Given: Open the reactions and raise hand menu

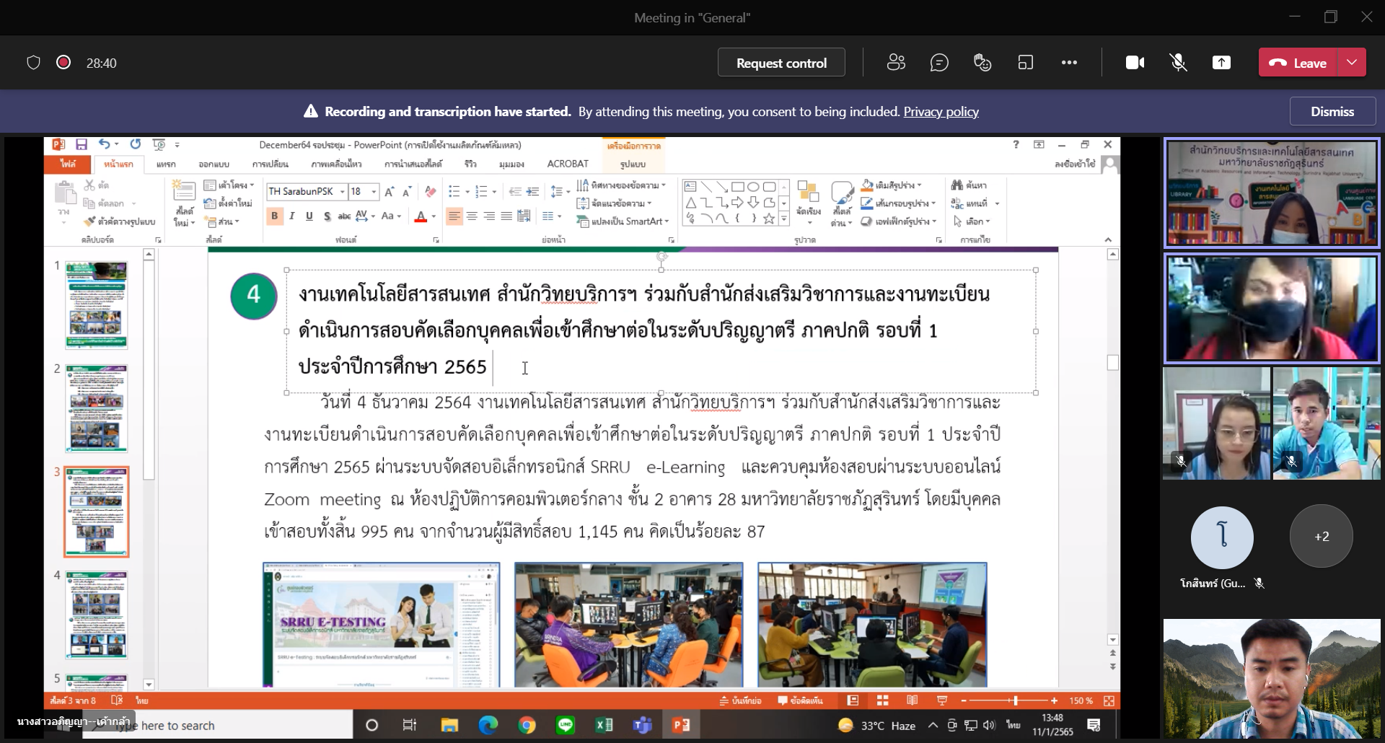Looking at the screenshot, I should (982, 63).
